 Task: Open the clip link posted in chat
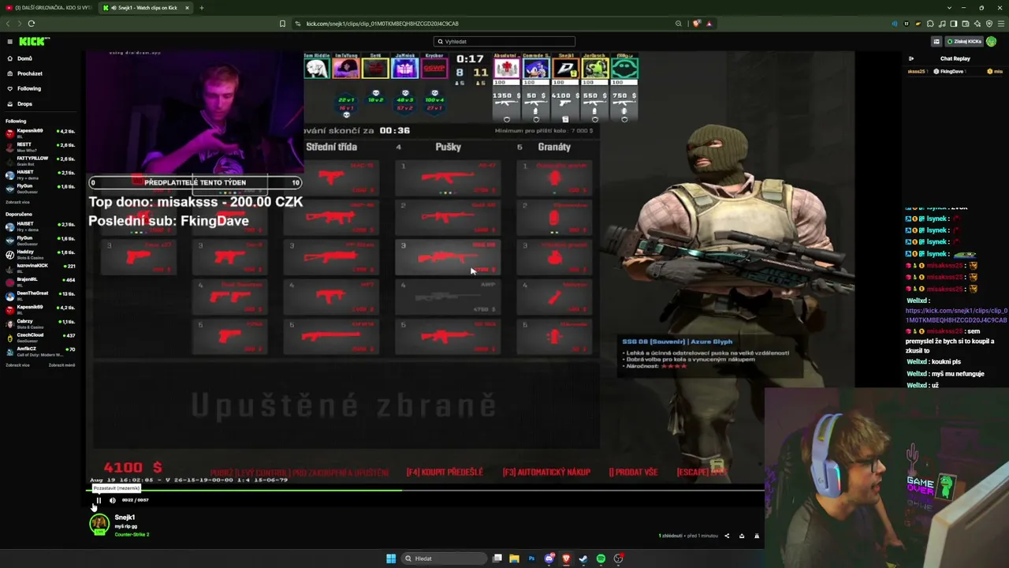pos(956,316)
